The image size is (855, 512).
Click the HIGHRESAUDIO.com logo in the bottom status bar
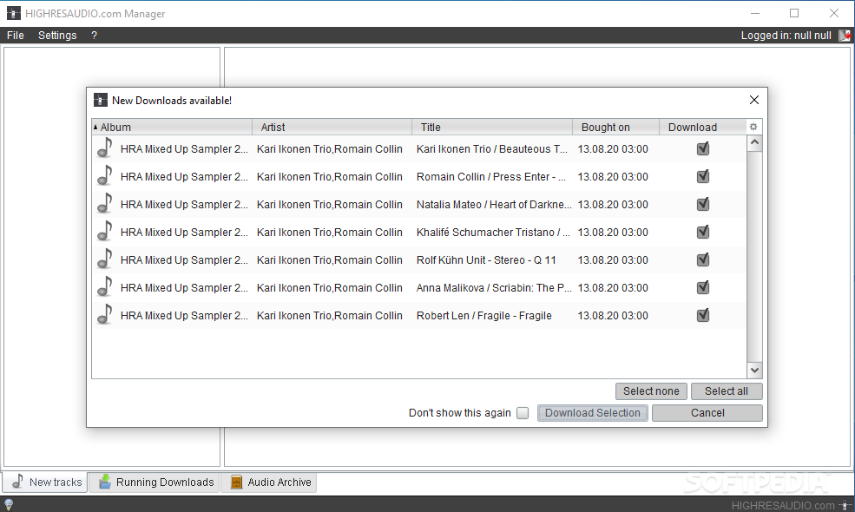(790, 505)
